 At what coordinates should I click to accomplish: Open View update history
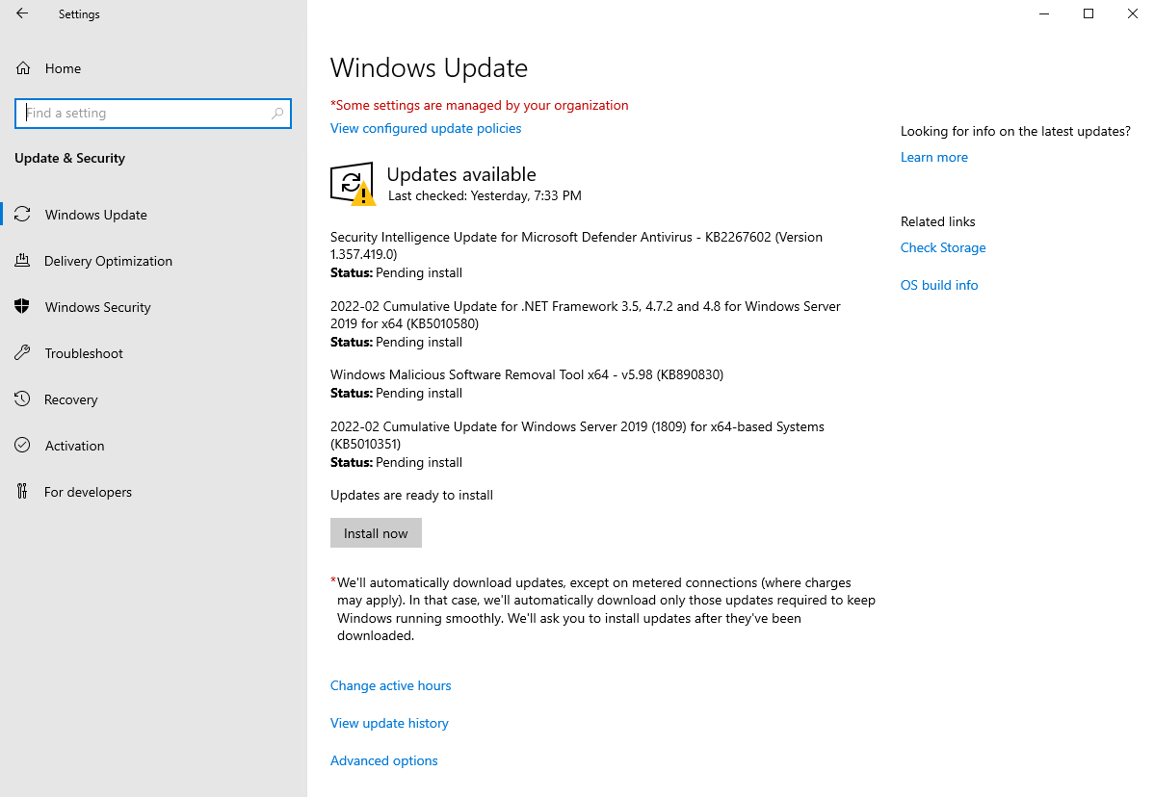pyautogui.click(x=389, y=724)
